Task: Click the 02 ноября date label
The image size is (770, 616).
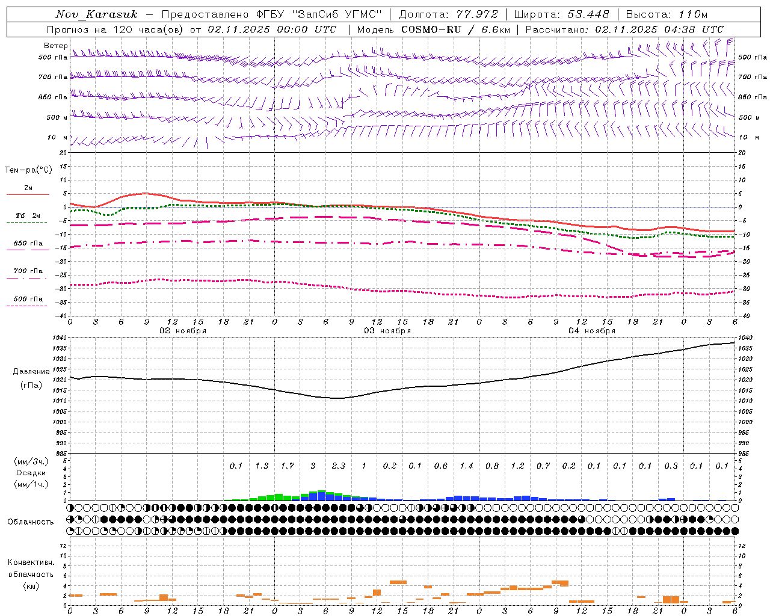Action: coord(183,331)
